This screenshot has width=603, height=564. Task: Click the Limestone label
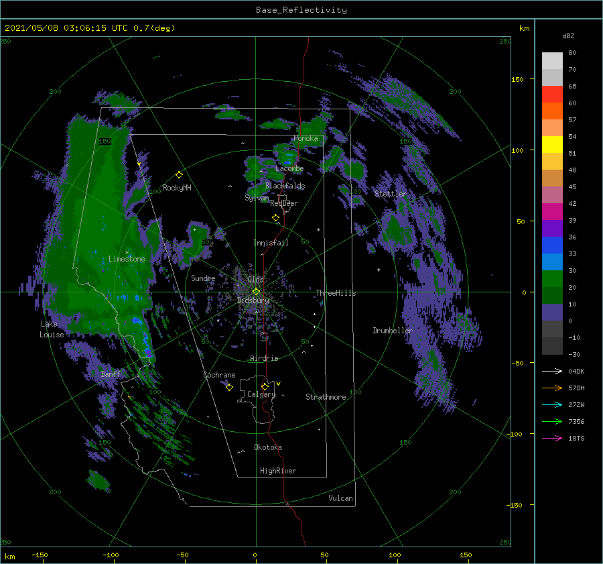point(127,259)
